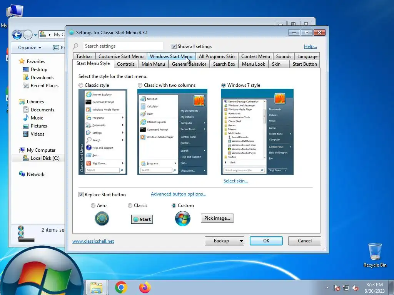This screenshot has height=295, width=394.
Task: Choose the Aero start button radio
Action: point(93,206)
